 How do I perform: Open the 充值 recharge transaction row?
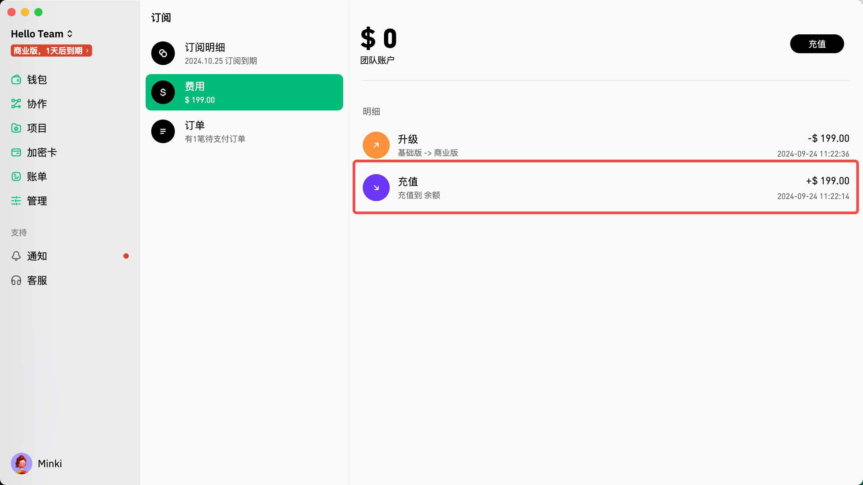[x=605, y=188]
